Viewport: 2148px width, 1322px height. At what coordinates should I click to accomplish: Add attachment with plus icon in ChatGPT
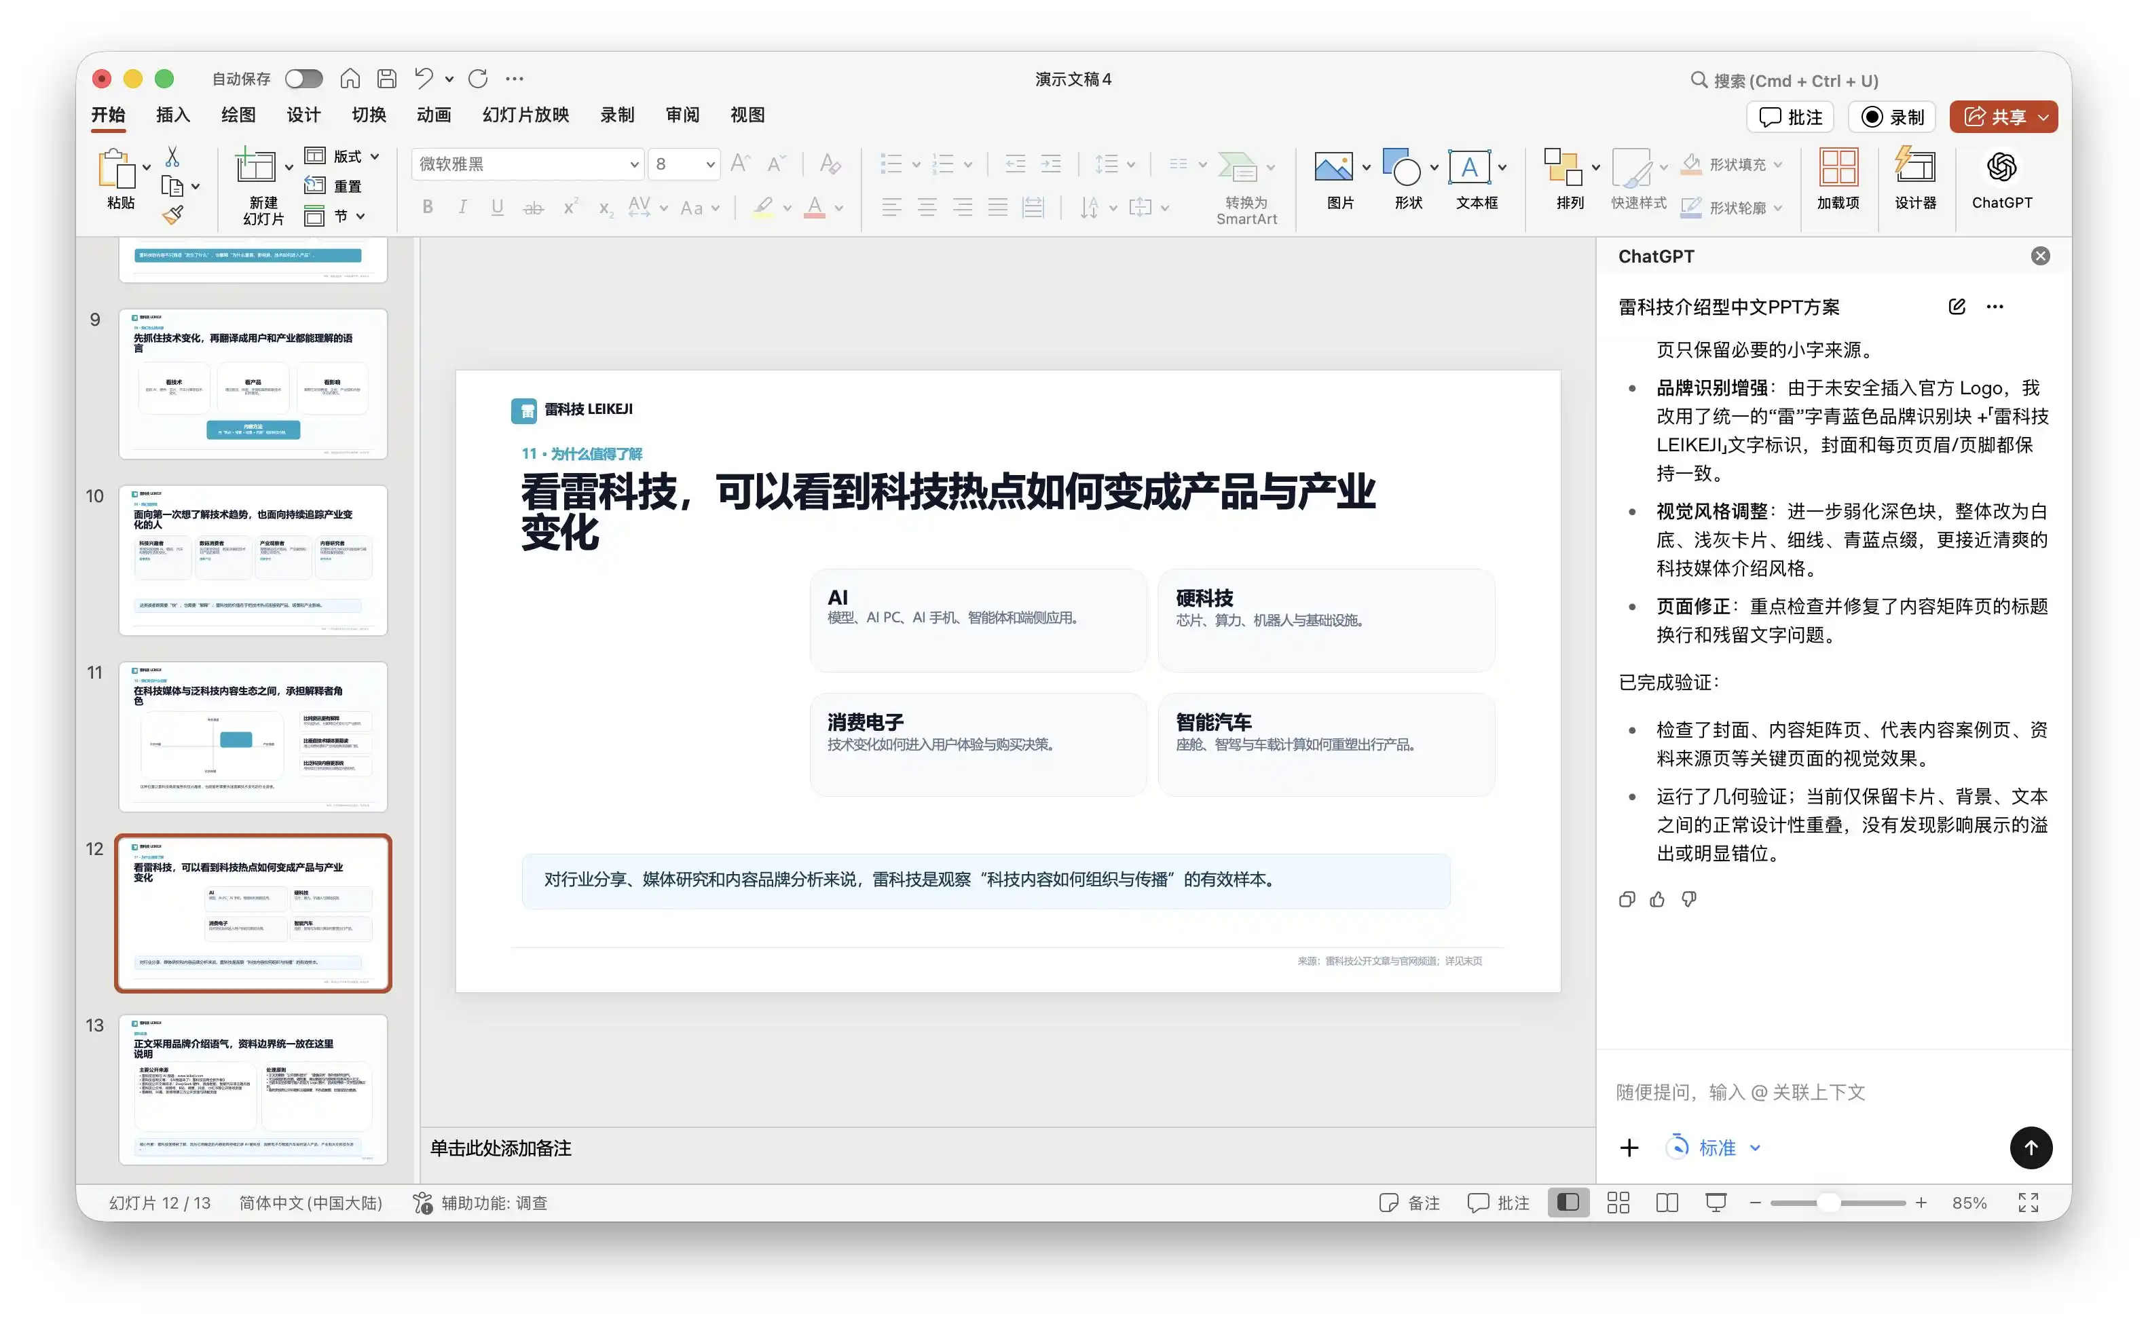(1629, 1147)
